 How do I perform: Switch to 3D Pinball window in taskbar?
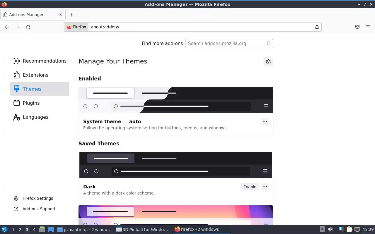click(x=142, y=230)
